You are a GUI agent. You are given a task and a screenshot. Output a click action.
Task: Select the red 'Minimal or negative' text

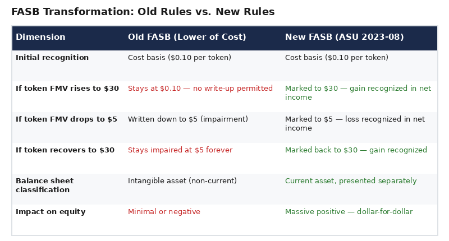[x=164, y=212]
